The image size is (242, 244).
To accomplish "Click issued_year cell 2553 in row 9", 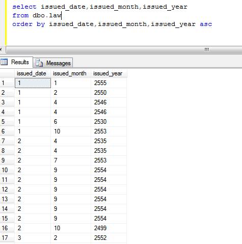I will pos(109,160).
